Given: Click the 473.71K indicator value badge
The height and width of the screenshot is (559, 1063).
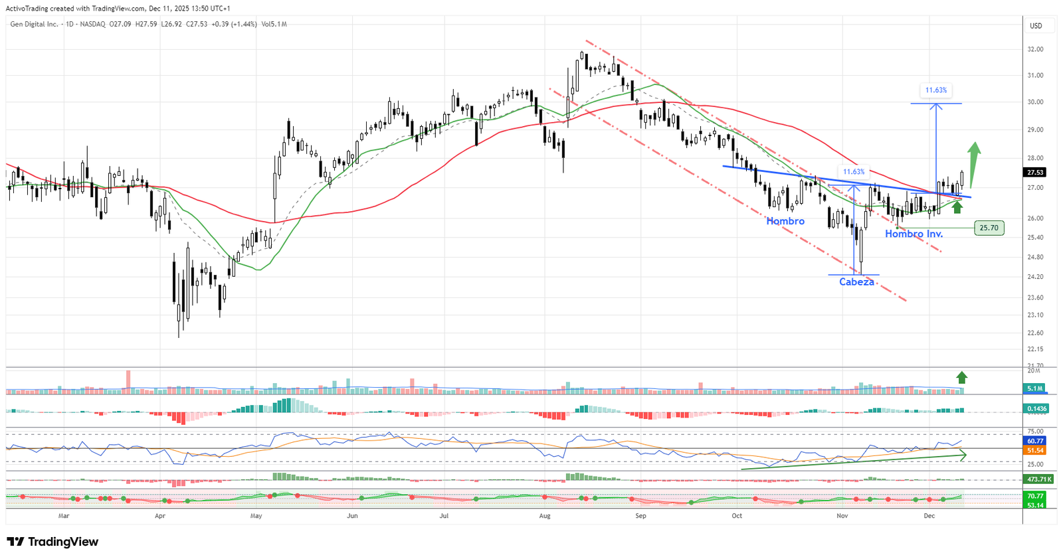Looking at the screenshot, I should (1038, 479).
